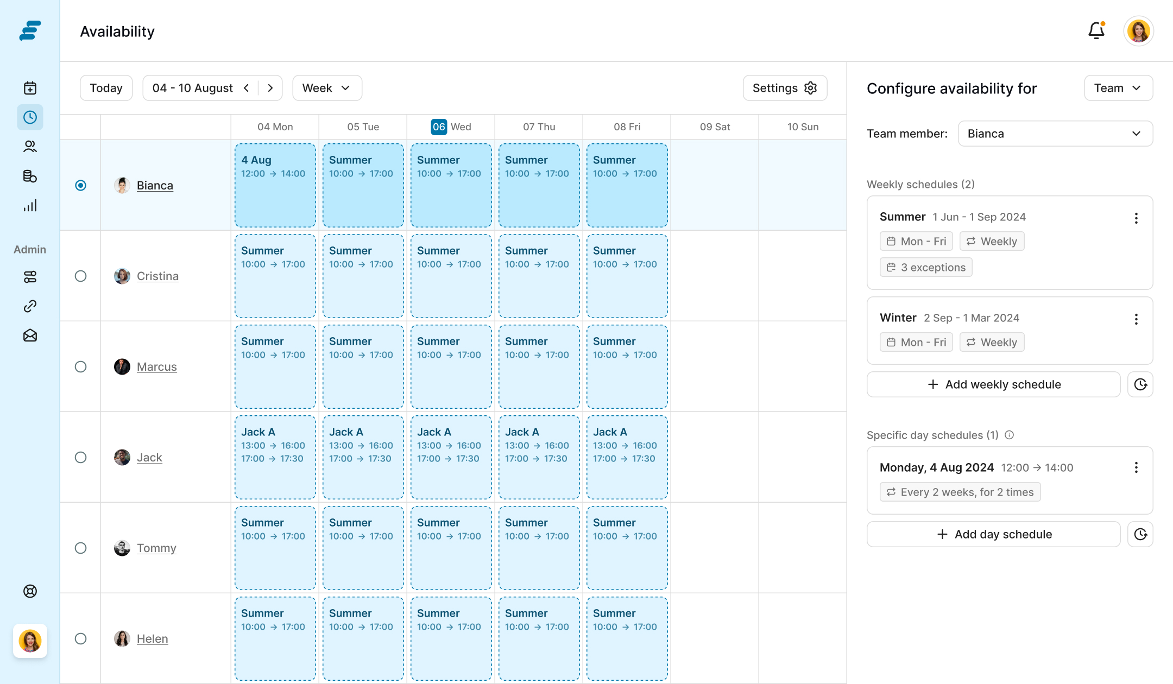Expand the Team dropdown
Screen dimensions: 1173x684
1118,88
